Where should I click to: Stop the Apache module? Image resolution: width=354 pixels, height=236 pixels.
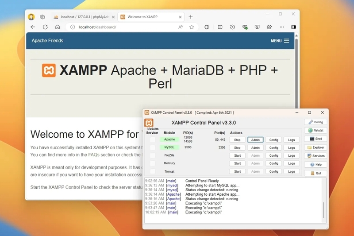pos(237,140)
